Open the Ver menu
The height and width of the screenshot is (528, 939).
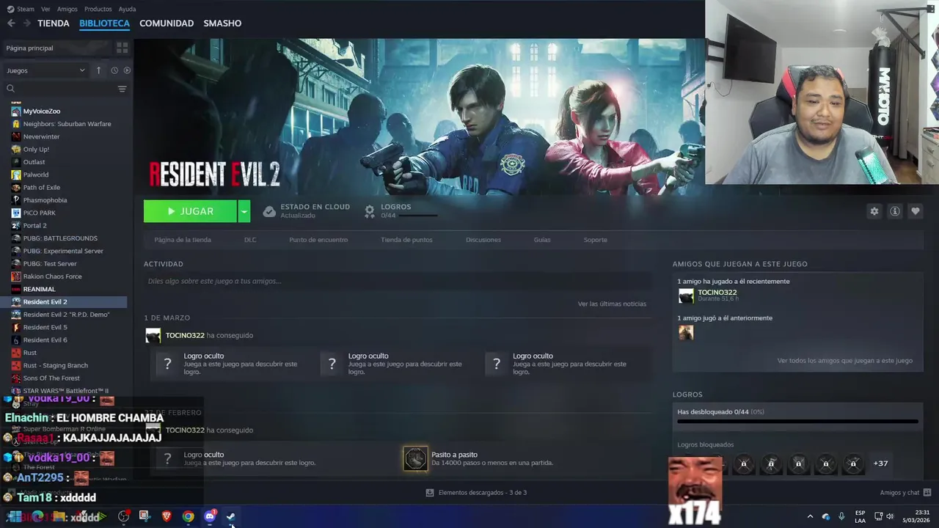(x=45, y=9)
